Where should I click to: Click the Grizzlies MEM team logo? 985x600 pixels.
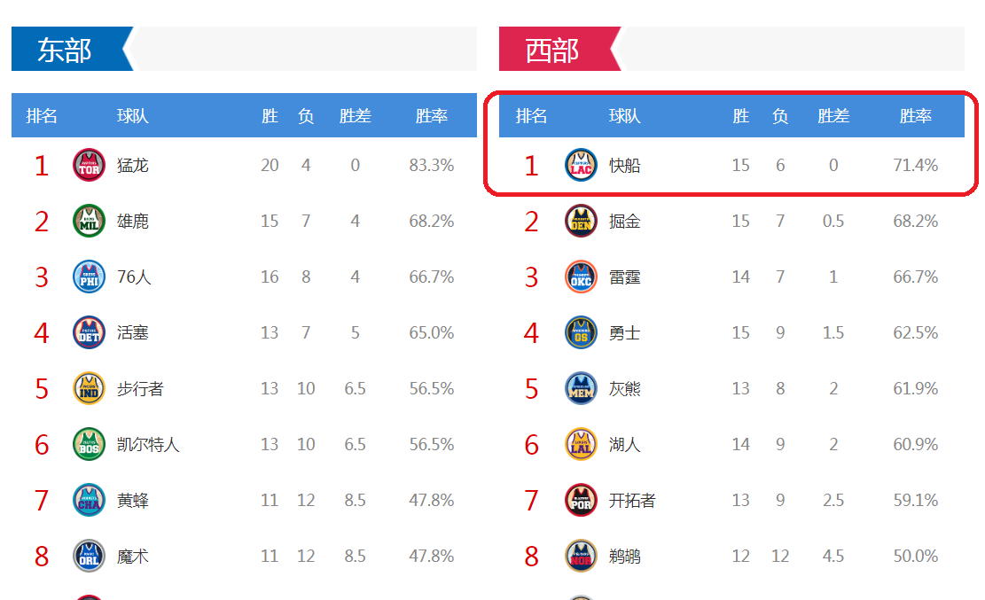(581, 388)
